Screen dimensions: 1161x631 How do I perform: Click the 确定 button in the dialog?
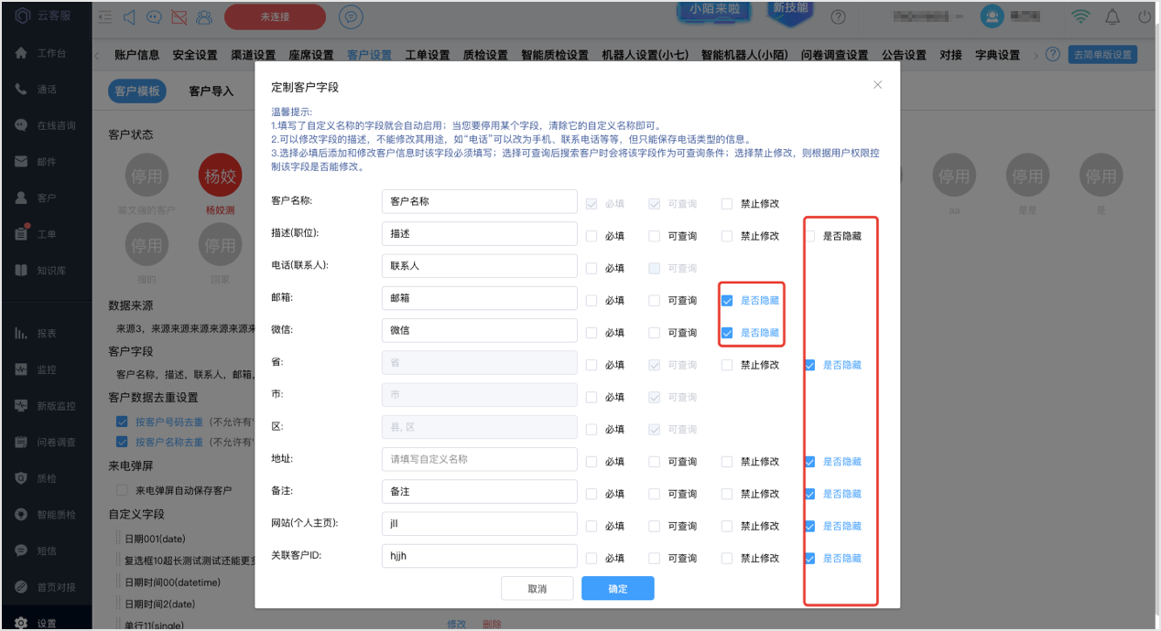(618, 588)
